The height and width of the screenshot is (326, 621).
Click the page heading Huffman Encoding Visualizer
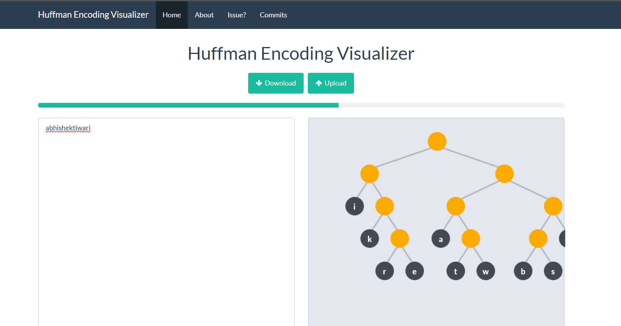[x=301, y=54]
